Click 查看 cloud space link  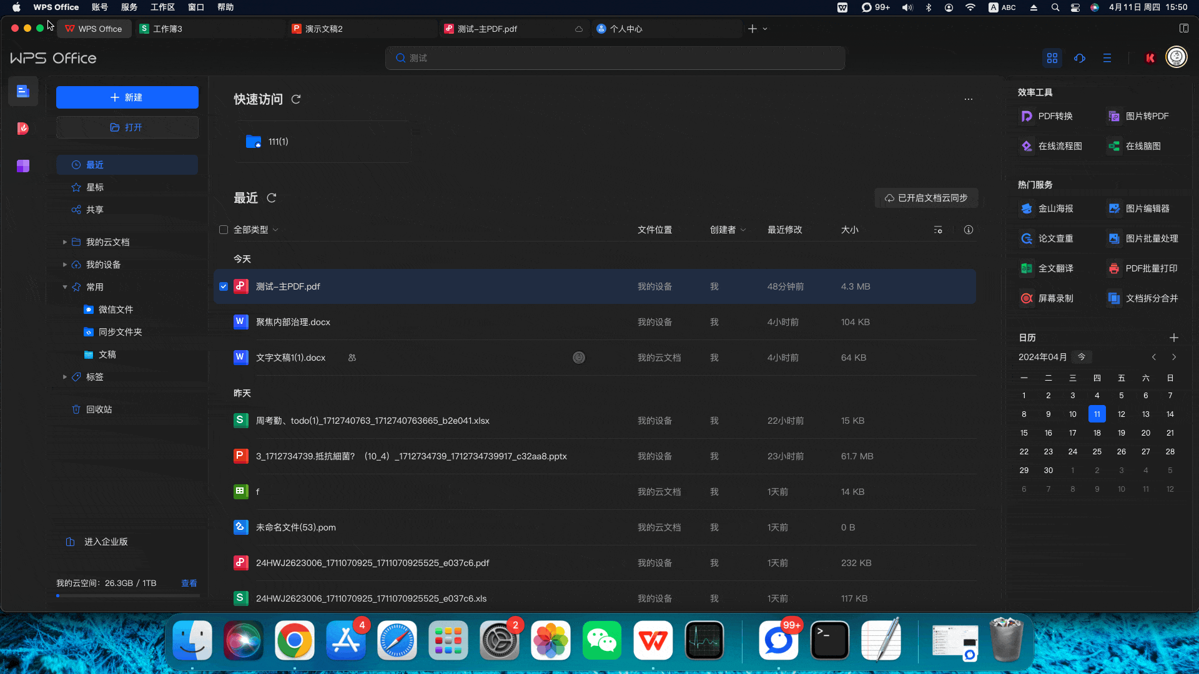pyautogui.click(x=189, y=583)
